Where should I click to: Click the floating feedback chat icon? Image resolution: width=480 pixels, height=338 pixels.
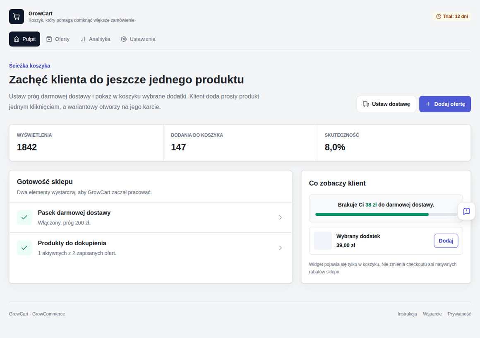point(466,211)
